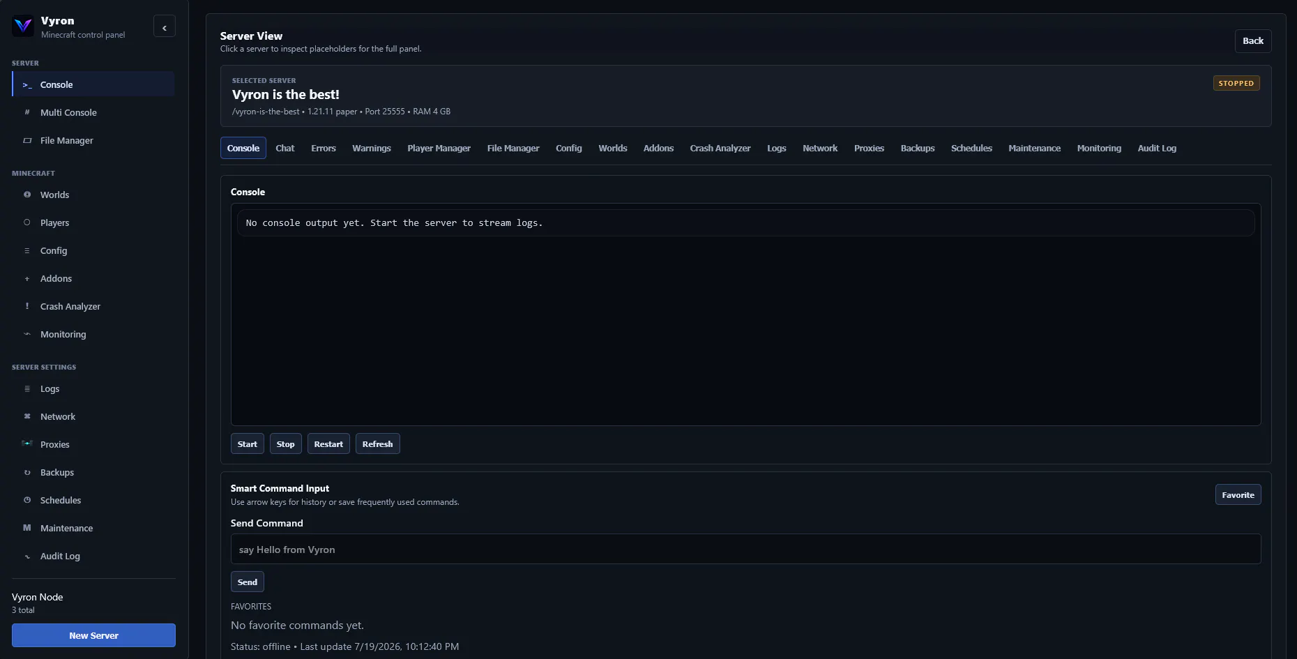Screen dimensions: 1297x659
Task: Click the Restart button
Action: [328, 444]
